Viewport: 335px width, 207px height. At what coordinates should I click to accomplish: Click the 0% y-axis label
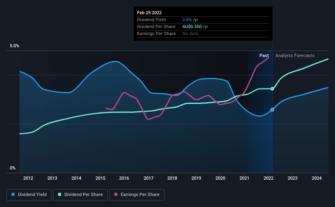(x=13, y=168)
